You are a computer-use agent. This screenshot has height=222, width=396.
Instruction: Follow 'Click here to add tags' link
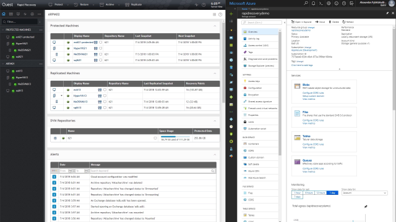(x=302, y=65)
